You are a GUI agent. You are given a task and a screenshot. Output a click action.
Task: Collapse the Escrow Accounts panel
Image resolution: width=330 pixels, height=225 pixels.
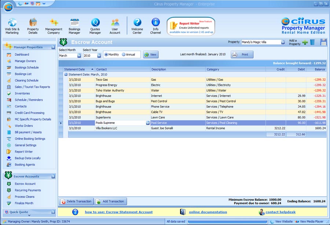pos(53,177)
